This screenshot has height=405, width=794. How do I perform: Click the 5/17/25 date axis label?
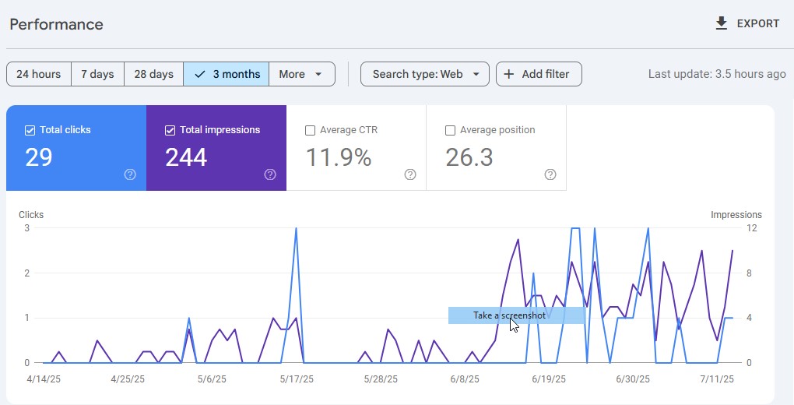tap(297, 379)
